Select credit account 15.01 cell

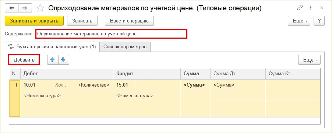click(124, 85)
